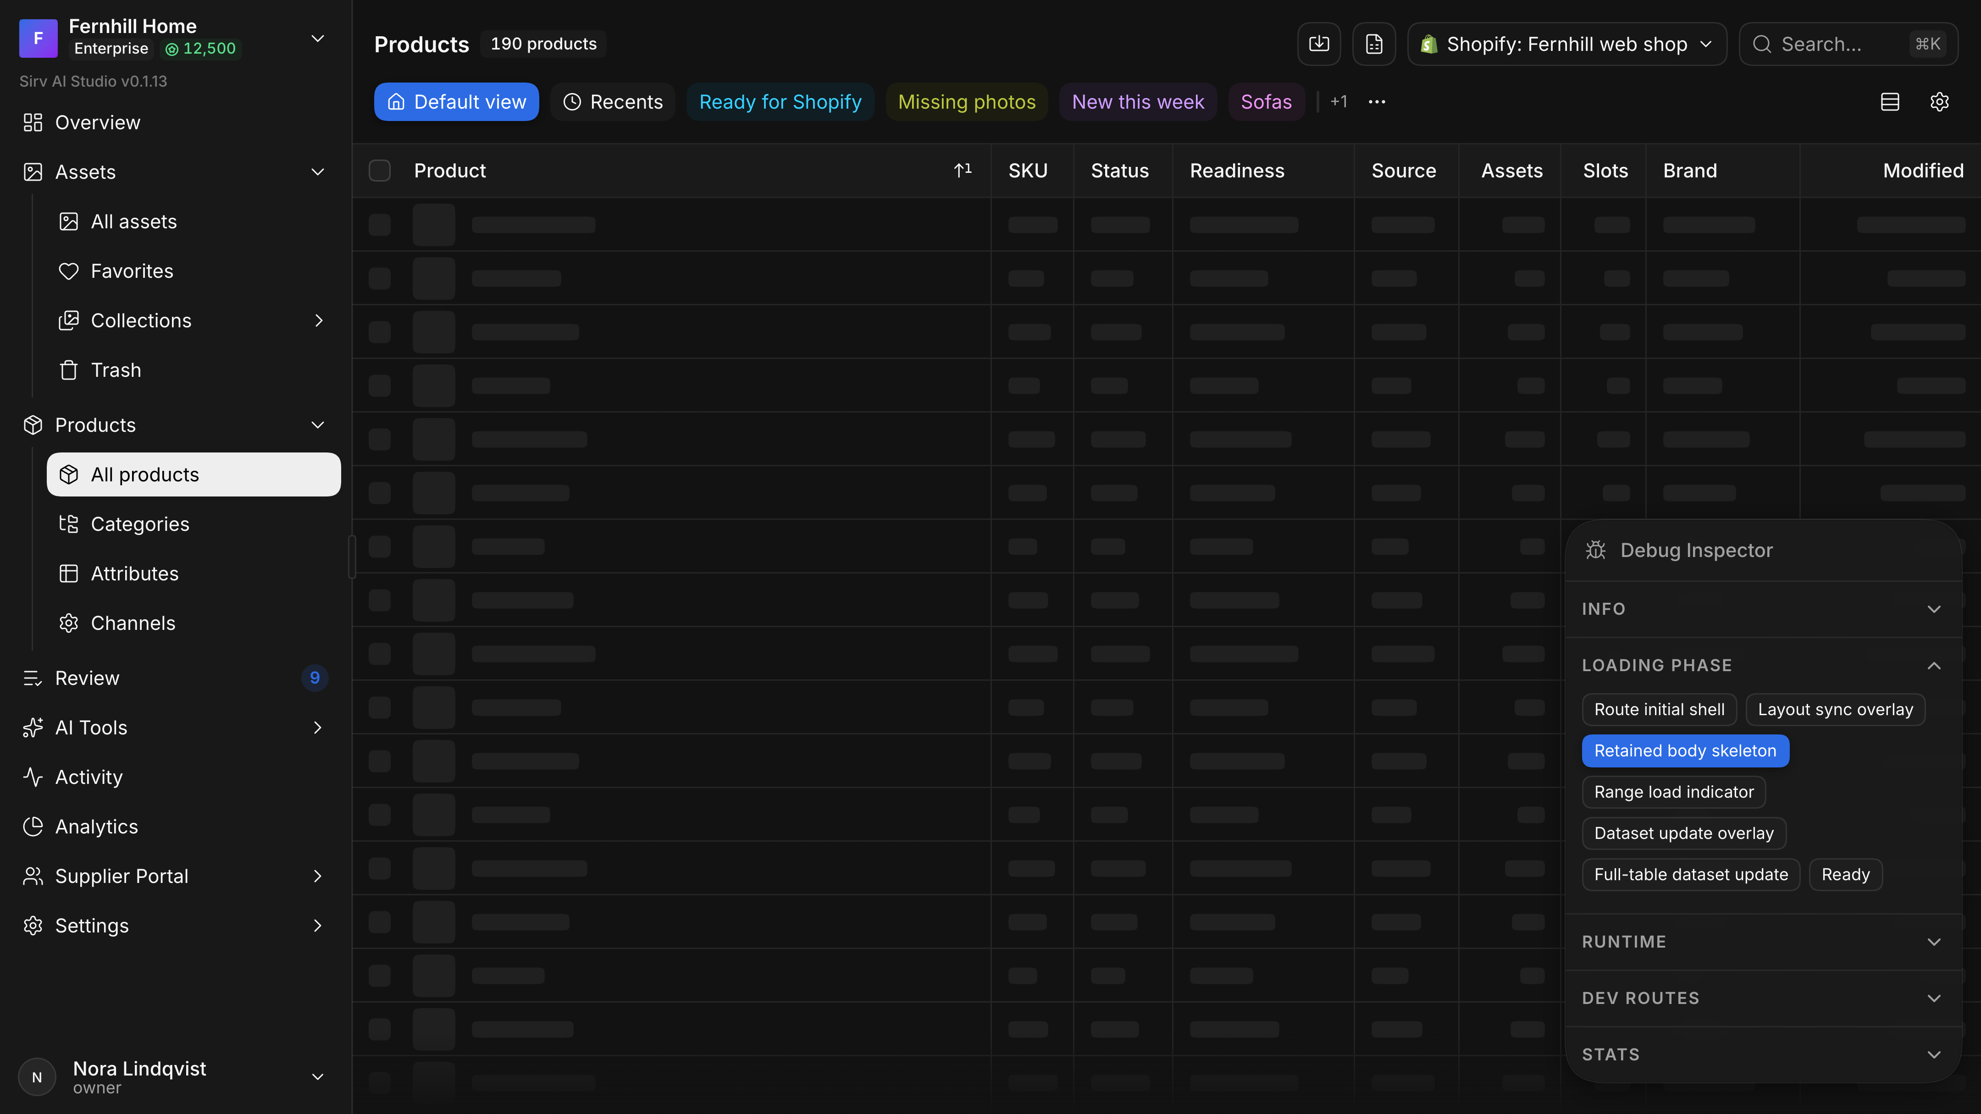Select the Range load indicator phase

(1673, 792)
